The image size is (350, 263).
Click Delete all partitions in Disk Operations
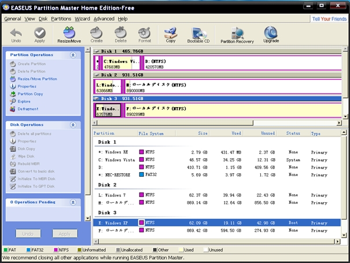34,134
